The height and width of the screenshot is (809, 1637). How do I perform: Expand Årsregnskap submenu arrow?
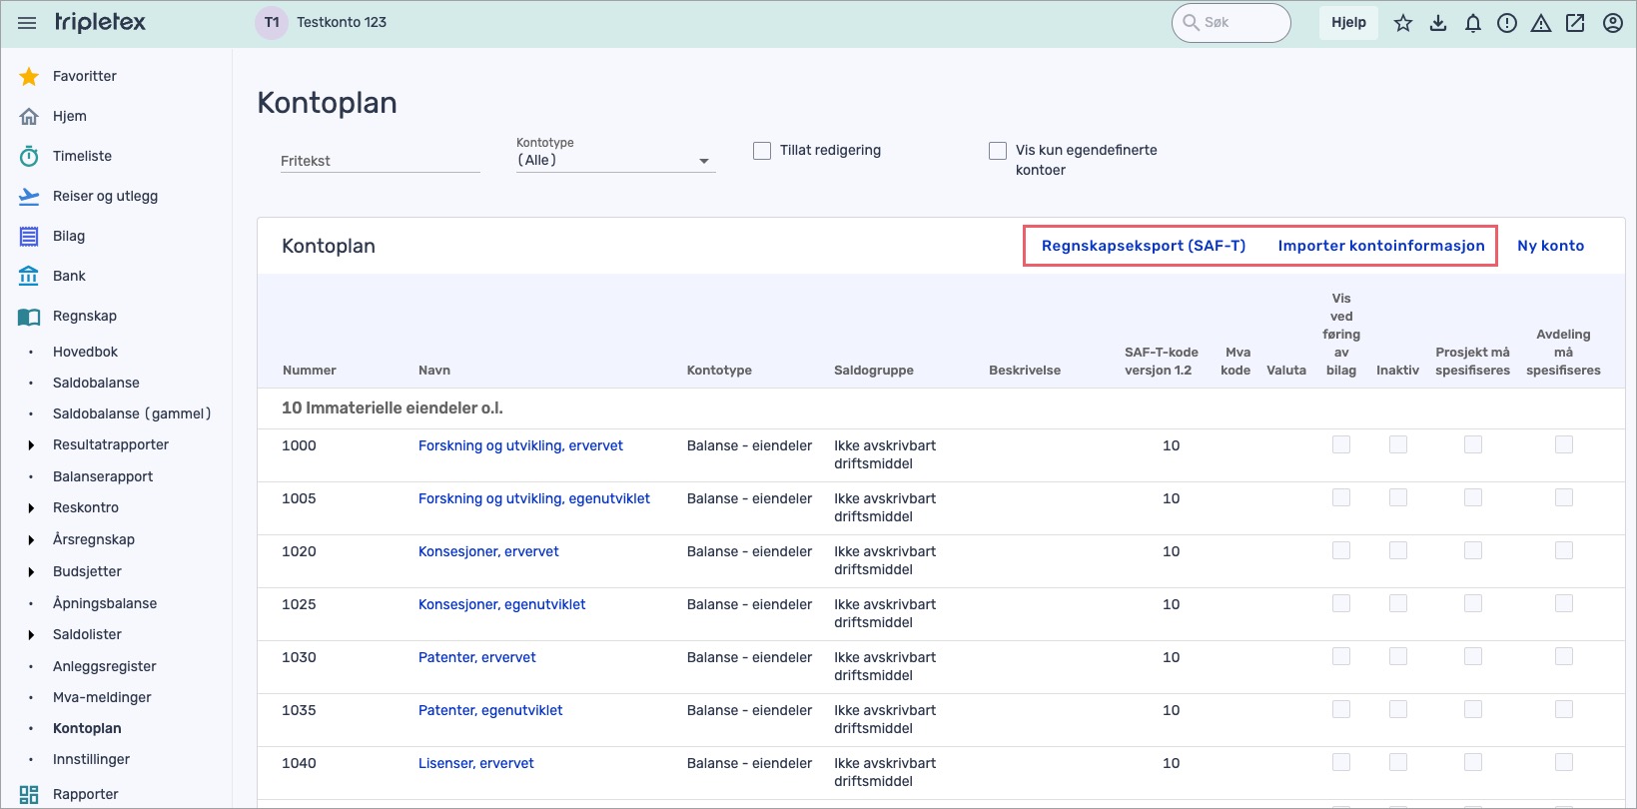(x=31, y=540)
